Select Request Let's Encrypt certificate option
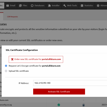Image resolution: width=107 pixels, height=107 pixels. [x=6, y=66]
